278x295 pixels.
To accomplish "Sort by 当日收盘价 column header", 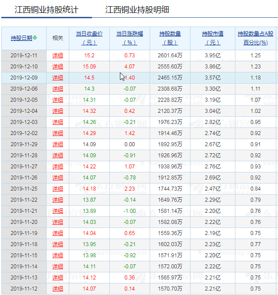I will click(x=89, y=38).
